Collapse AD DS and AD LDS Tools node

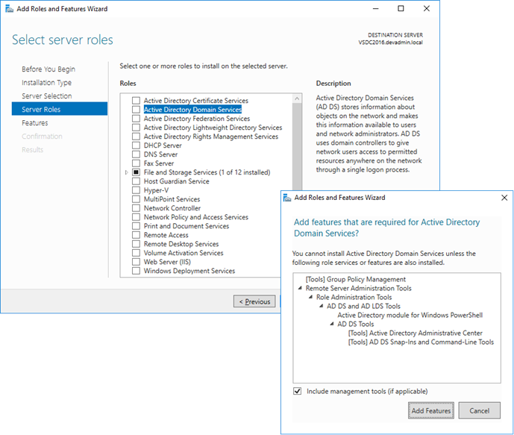[322, 306]
